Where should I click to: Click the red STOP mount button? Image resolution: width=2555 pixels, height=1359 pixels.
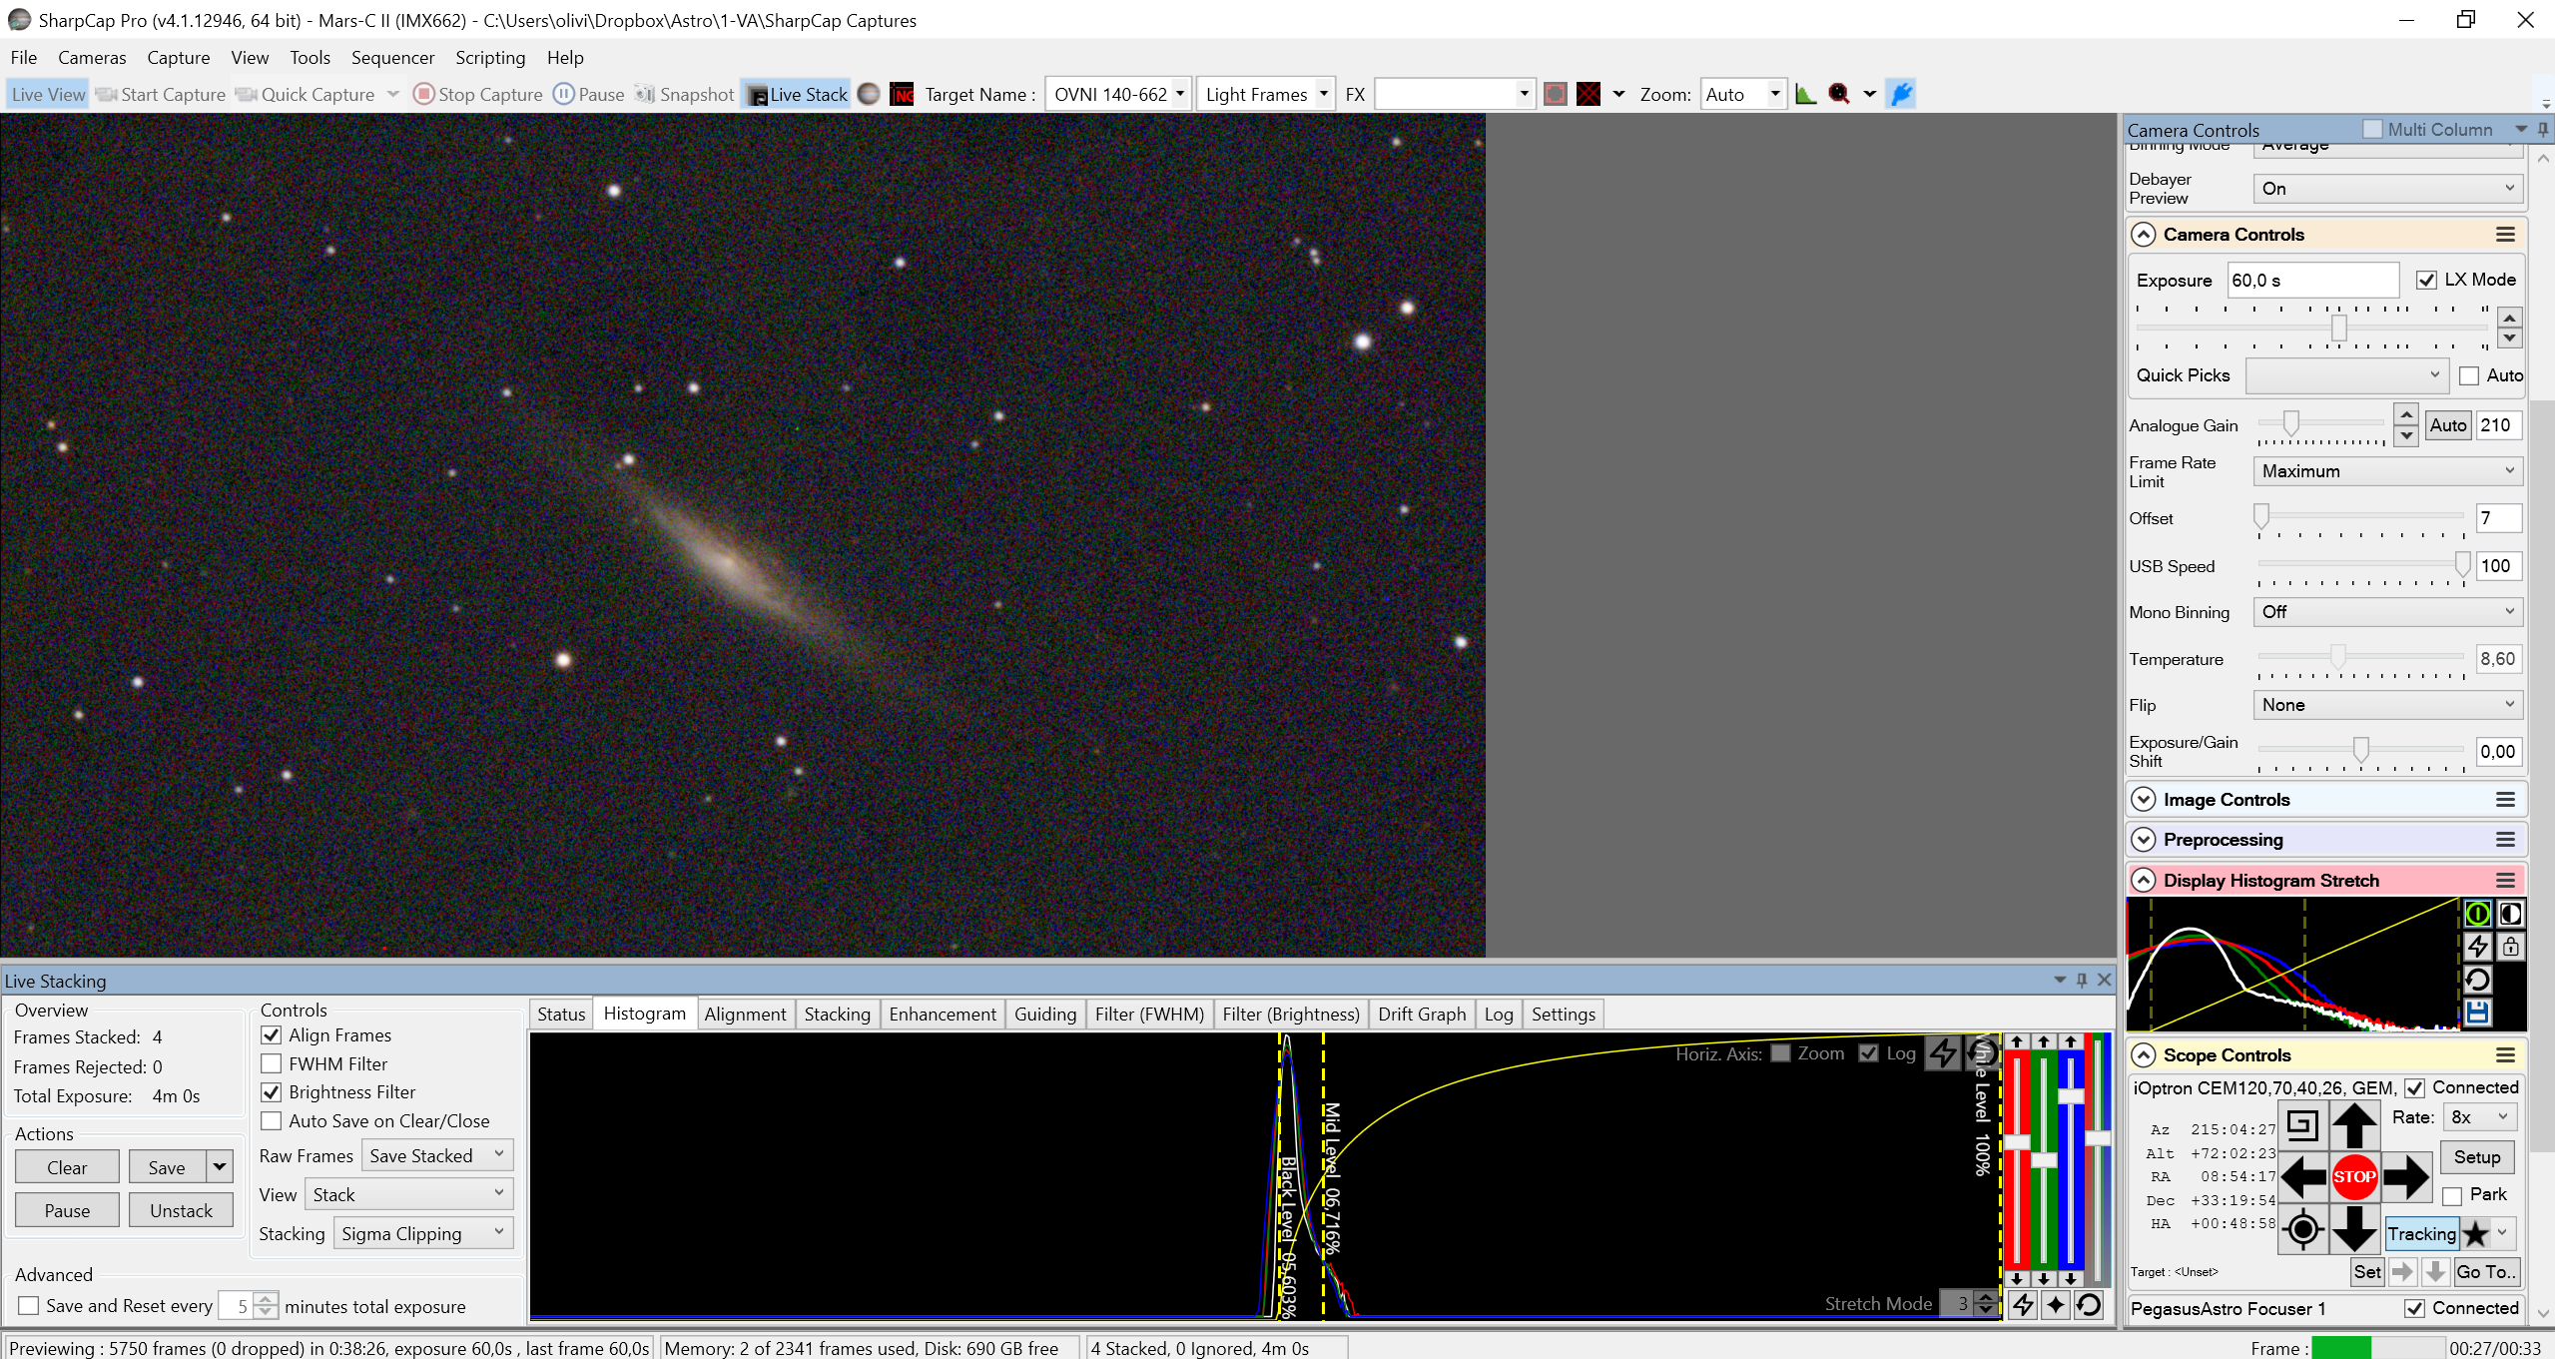coord(2353,1176)
